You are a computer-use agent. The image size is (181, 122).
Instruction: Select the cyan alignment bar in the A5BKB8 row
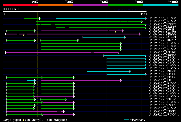pyautogui.click(x=109, y=71)
